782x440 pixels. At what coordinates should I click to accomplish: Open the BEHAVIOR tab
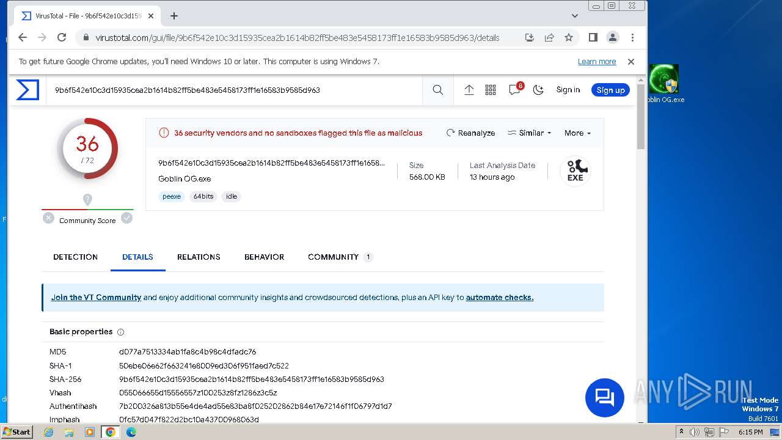point(264,257)
